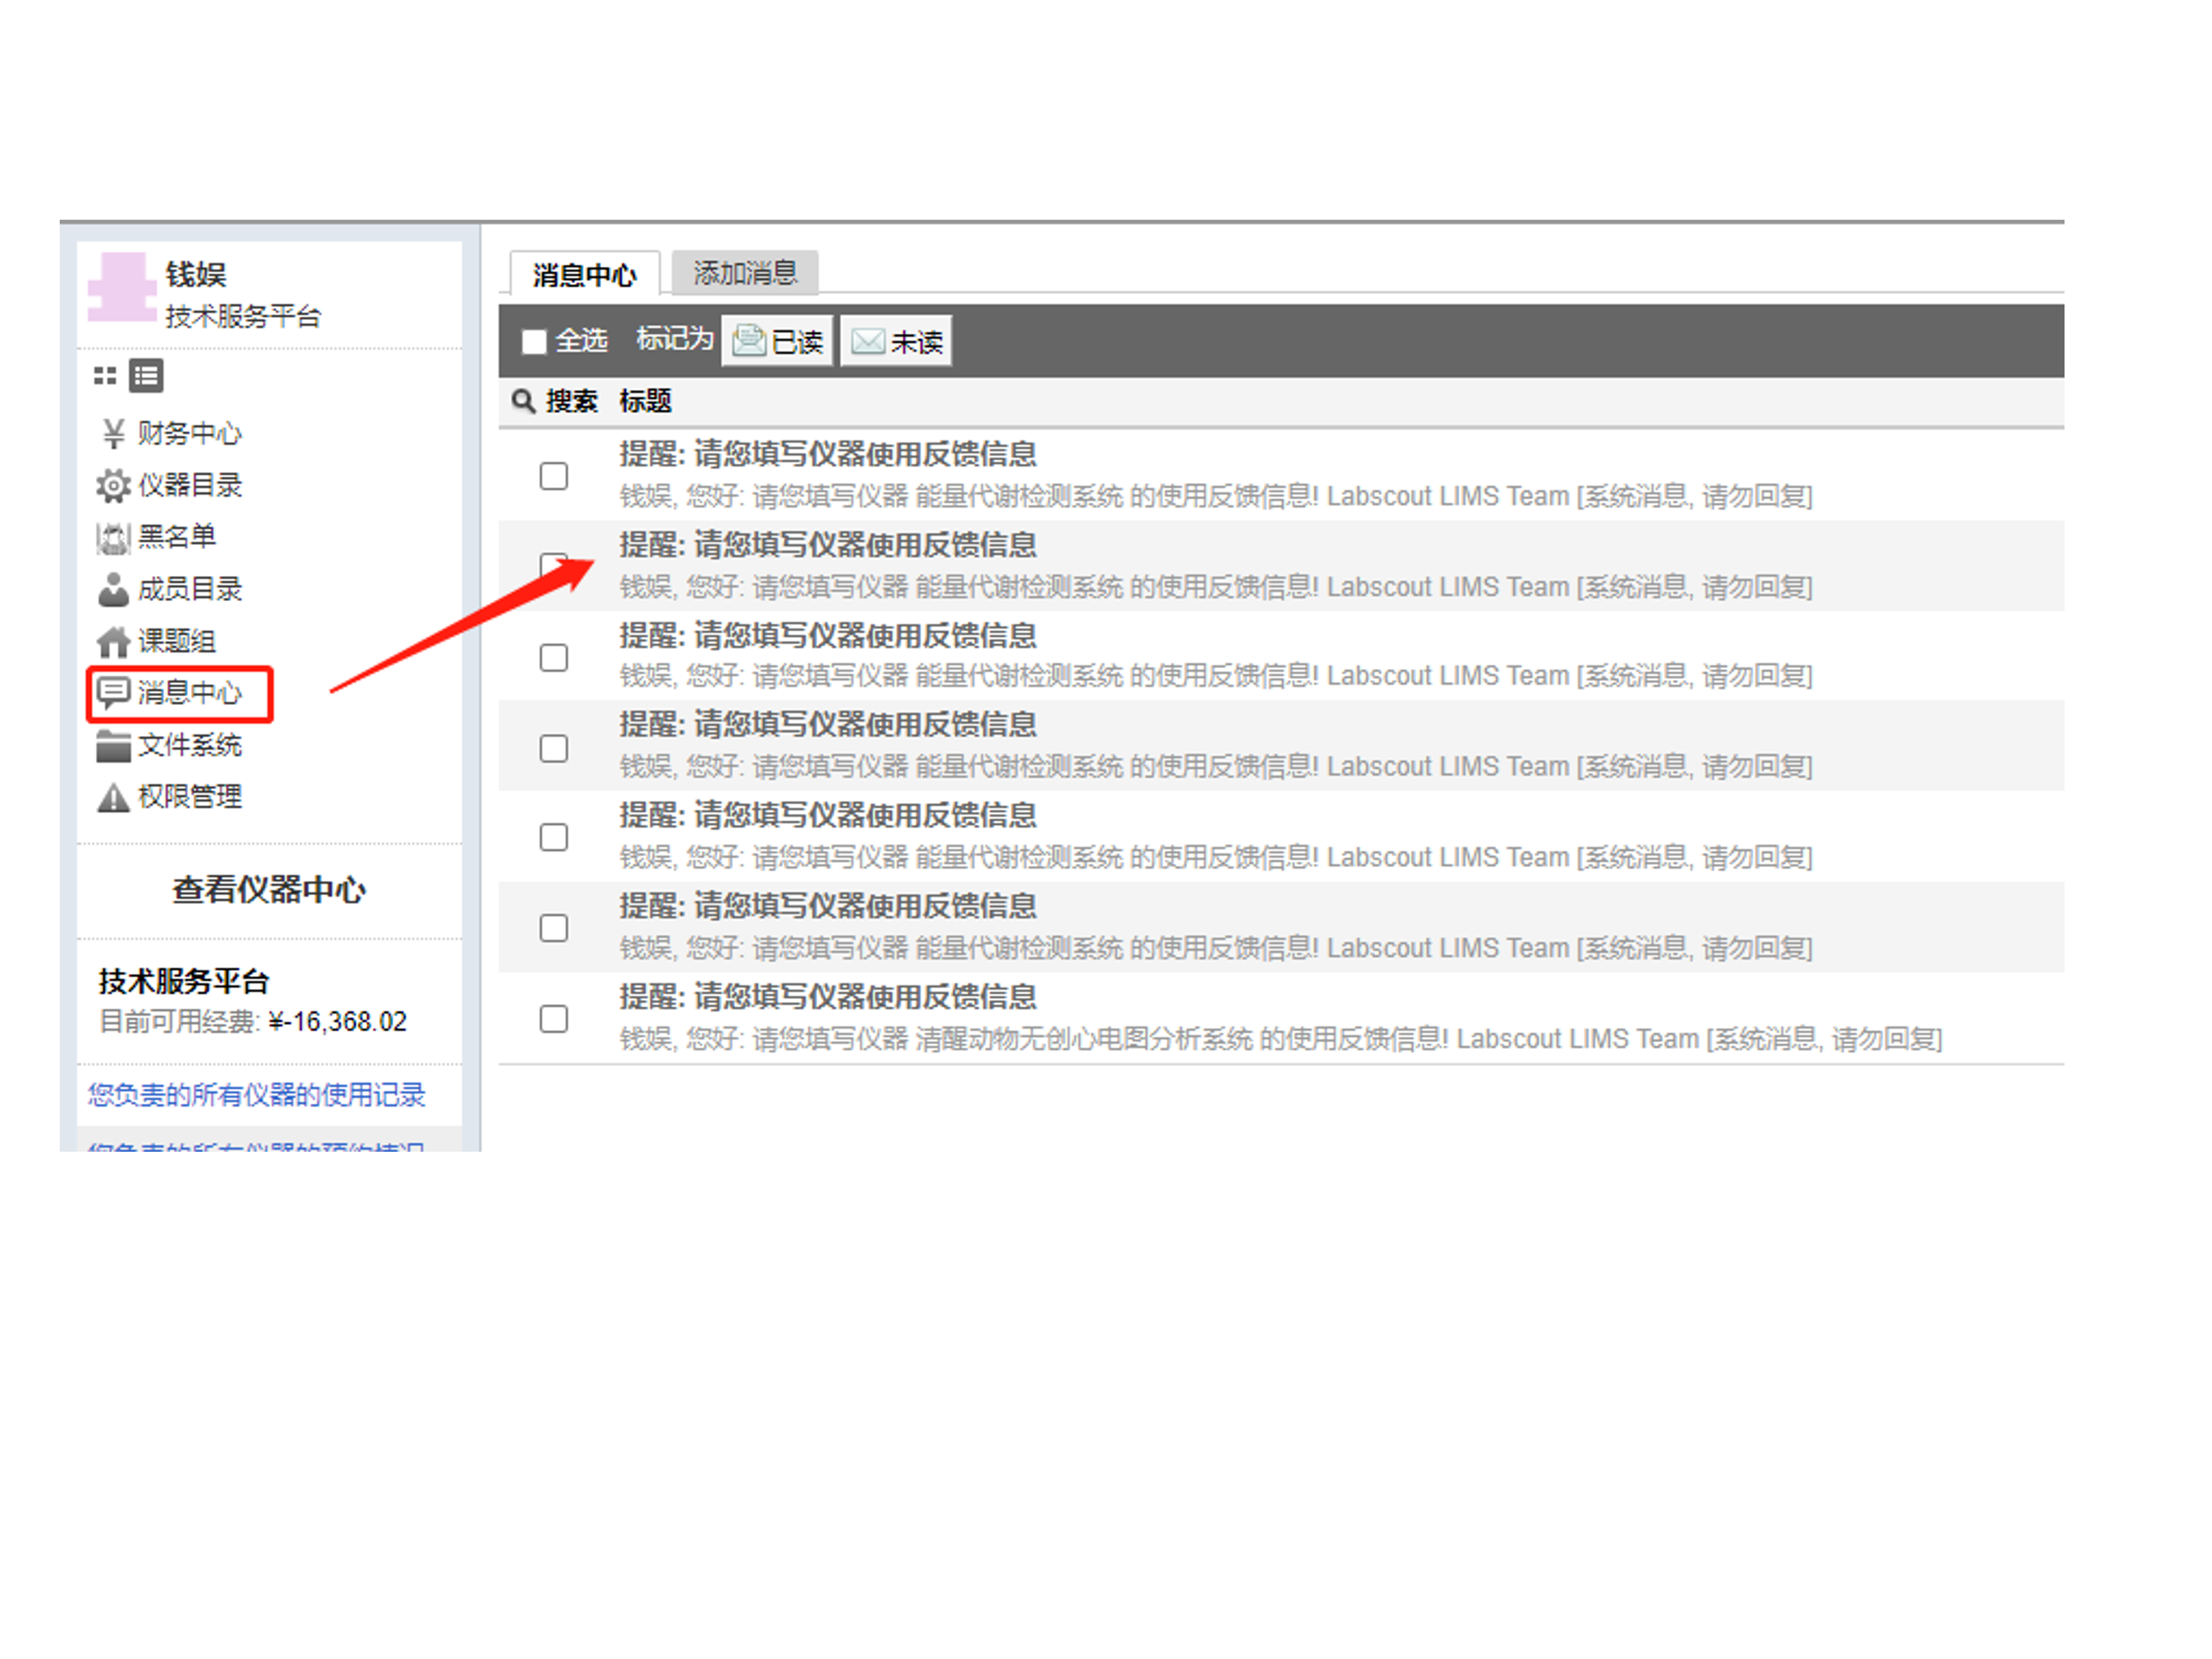The image size is (2212, 1659).
Task: Click the 课题组 house icon
Action: coord(113,641)
